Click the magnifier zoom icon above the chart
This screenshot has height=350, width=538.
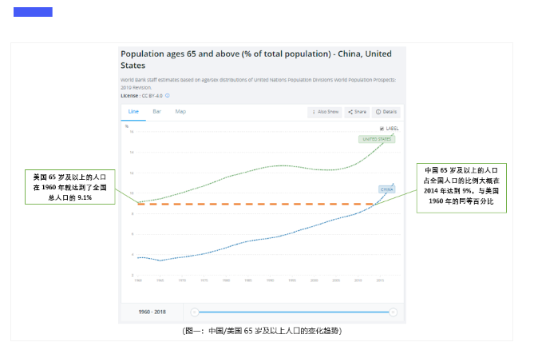tap(126, 126)
